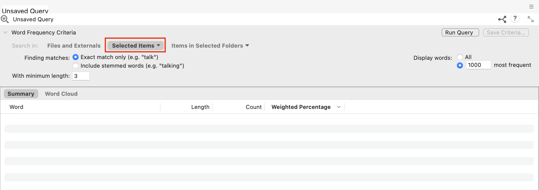Edit the minimum word length field
Image resolution: width=539 pixels, height=190 pixels.
tap(81, 76)
